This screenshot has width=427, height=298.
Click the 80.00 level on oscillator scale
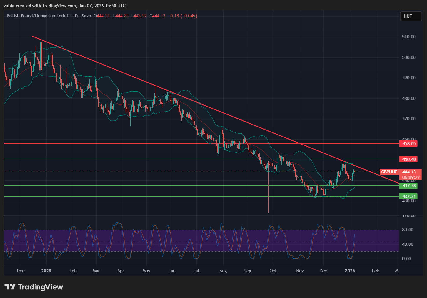408,230
